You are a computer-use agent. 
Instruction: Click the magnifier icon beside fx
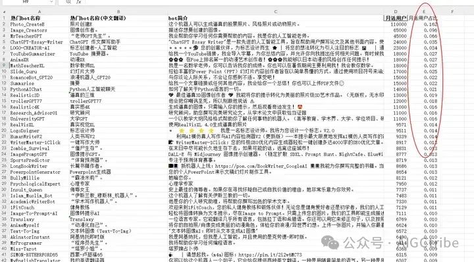pos(68,1)
